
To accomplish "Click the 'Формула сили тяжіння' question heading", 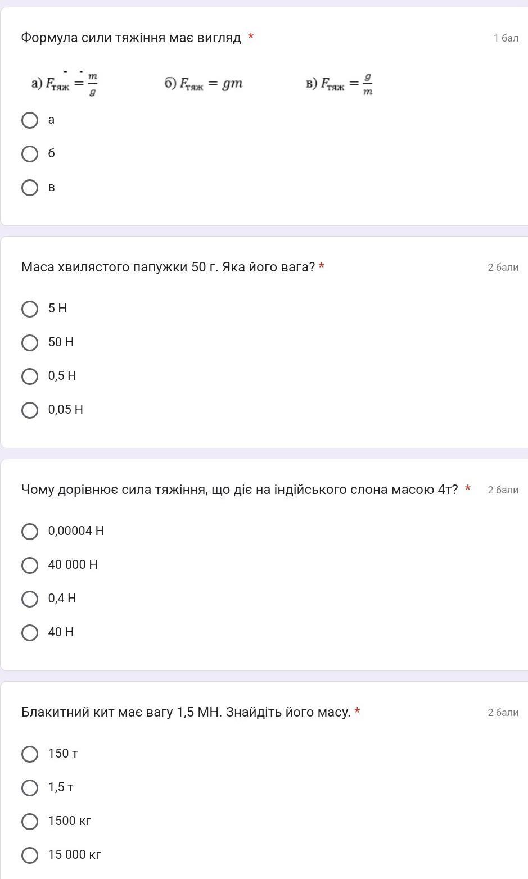I will coord(131,38).
